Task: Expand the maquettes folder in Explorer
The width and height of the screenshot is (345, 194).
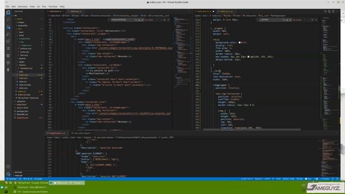Action: pos(23,25)
